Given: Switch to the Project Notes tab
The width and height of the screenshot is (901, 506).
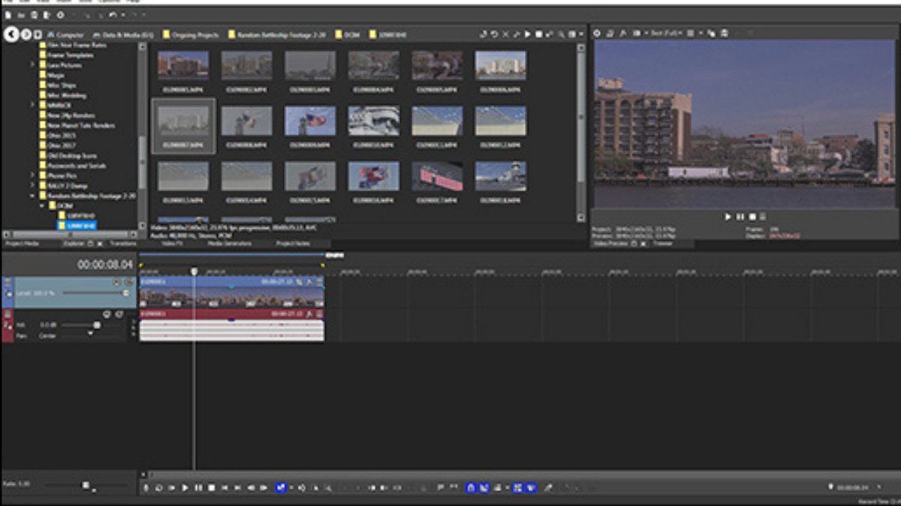Looking at the screenshot, I should (x=293, y=244).
